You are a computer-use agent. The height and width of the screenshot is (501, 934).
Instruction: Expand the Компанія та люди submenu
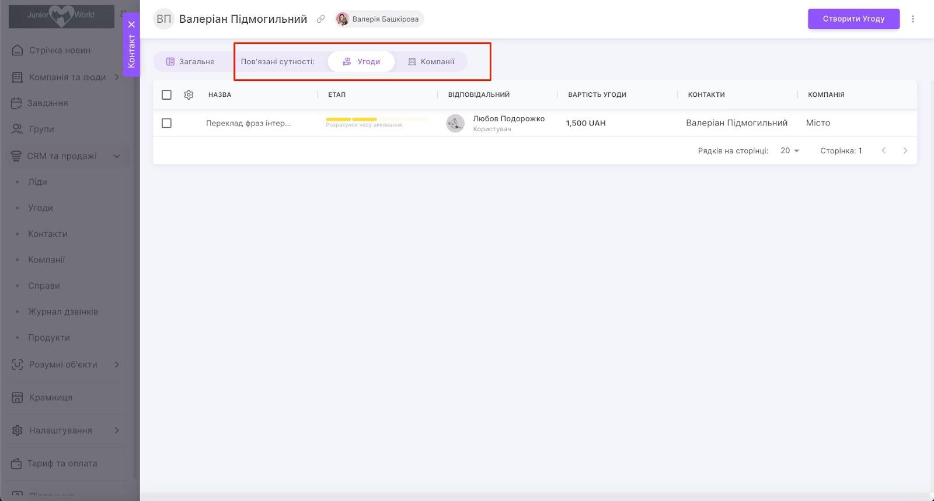pos(117,77)
